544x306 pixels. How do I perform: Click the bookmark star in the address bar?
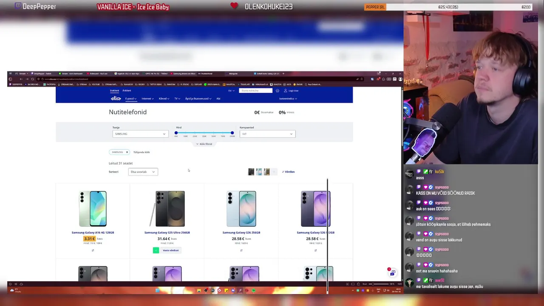pos(362,79)
